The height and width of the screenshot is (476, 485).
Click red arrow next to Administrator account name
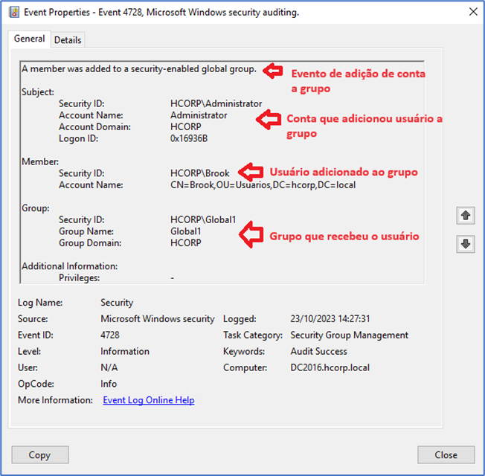point(268,119)
